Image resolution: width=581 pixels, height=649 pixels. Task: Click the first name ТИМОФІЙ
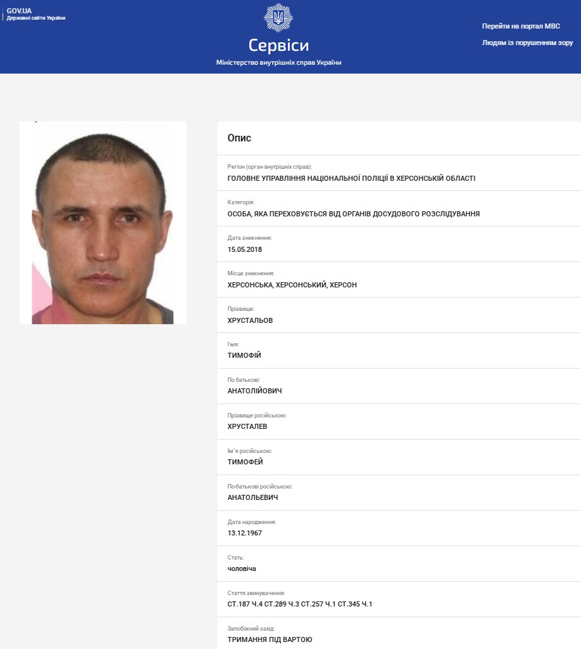[244, 355]
